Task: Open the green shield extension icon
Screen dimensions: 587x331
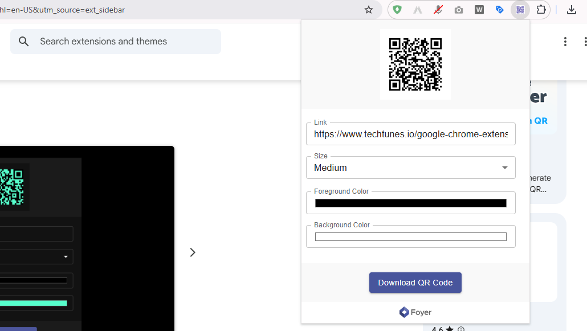Action: (397, 10)
